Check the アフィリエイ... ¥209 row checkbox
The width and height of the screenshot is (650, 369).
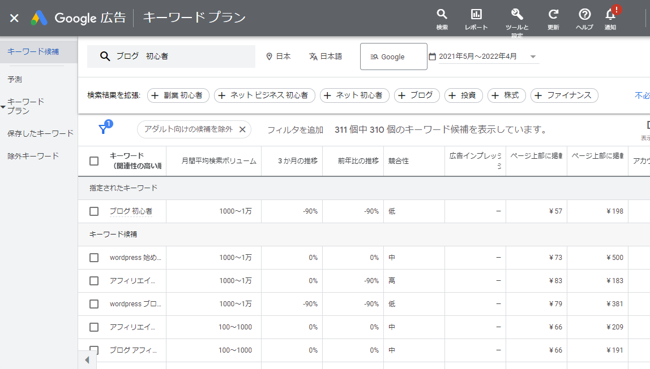click(94, 327)
